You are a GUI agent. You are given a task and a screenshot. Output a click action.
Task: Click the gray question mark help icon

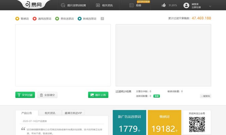(103, 19)
